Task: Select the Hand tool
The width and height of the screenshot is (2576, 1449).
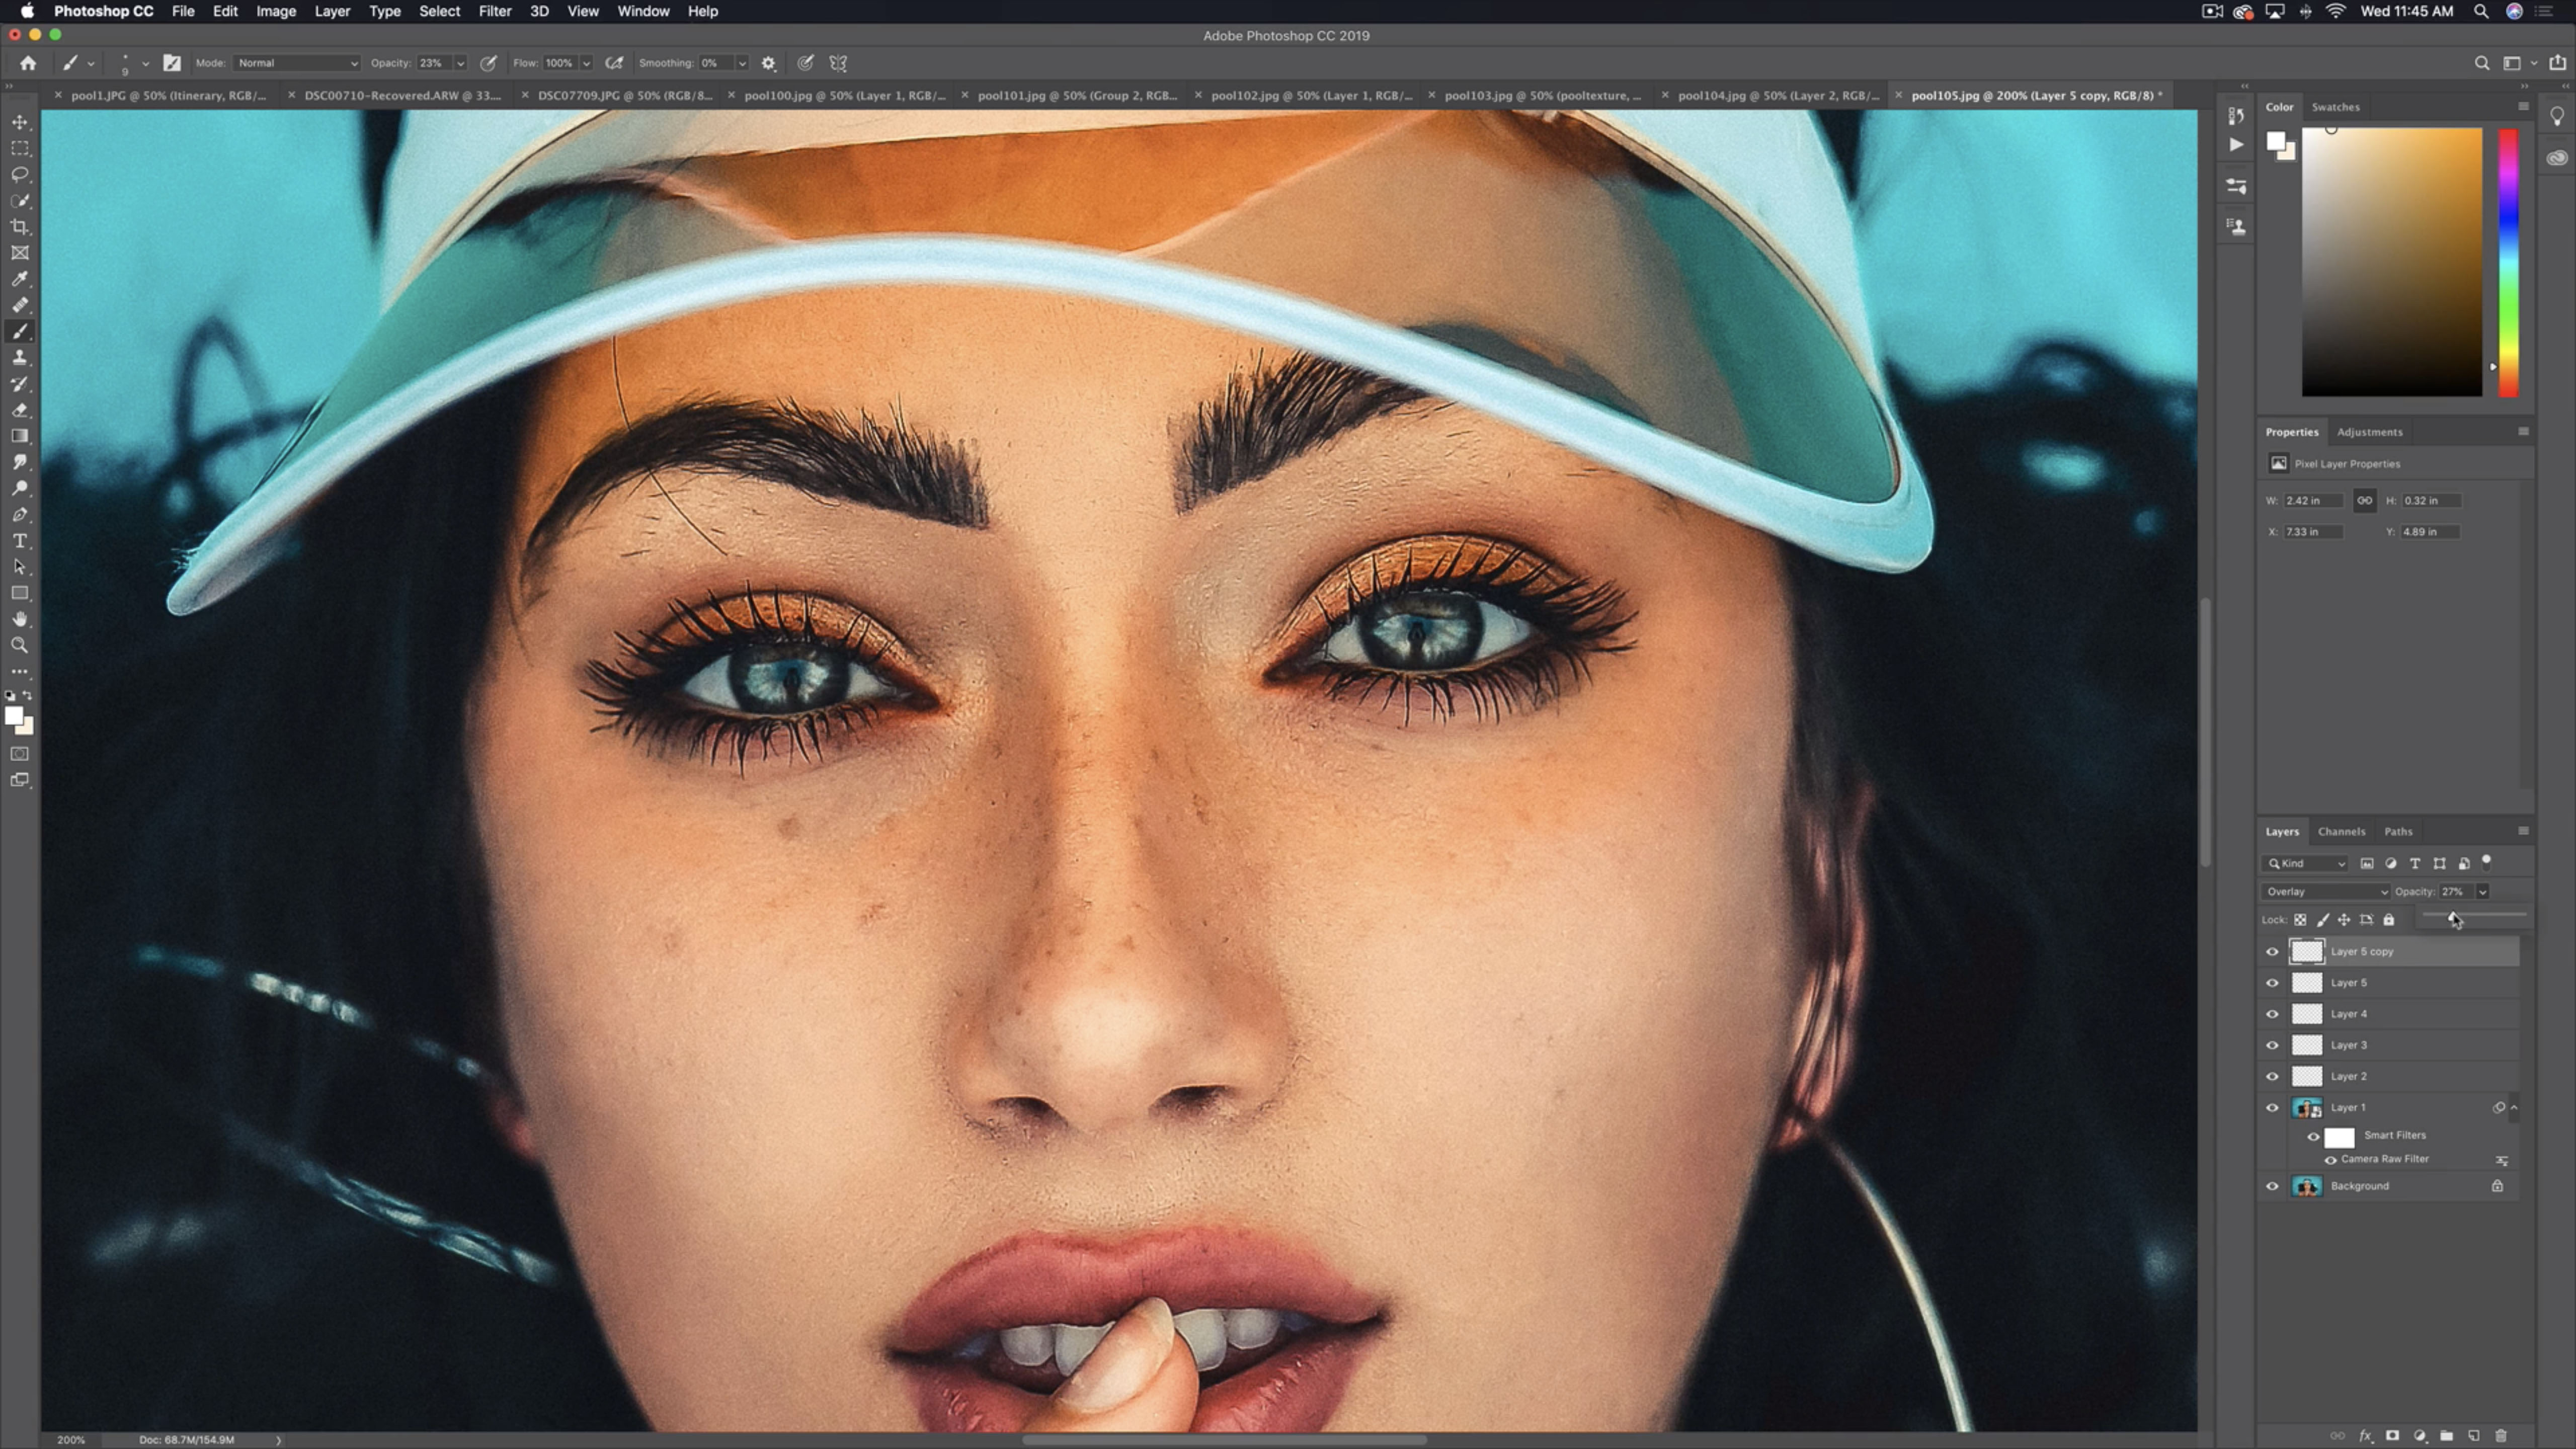Action: point(20,620)
